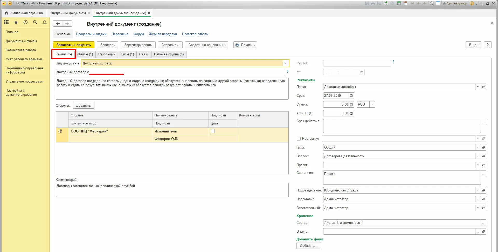Switch to the Файлы (1) tab

(85, 54)
